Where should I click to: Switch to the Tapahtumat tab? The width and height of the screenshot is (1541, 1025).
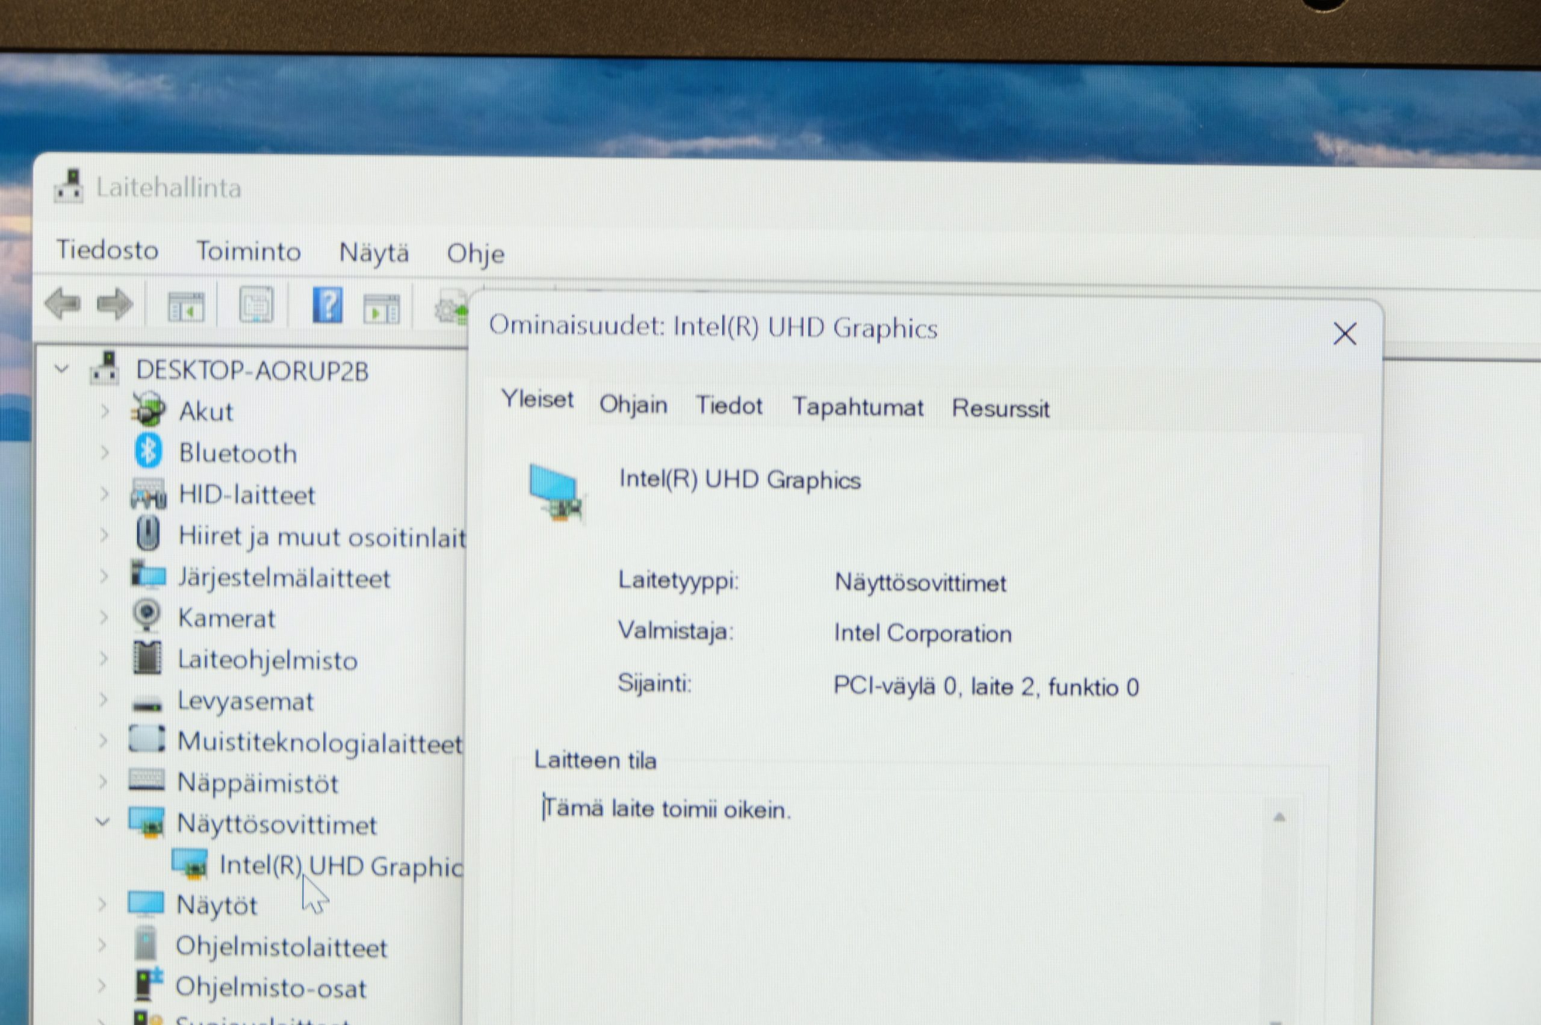pos(858,408)
